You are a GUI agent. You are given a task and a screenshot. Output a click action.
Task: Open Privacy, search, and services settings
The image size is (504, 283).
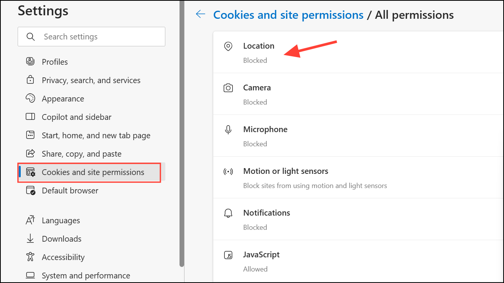pos(91,80)
